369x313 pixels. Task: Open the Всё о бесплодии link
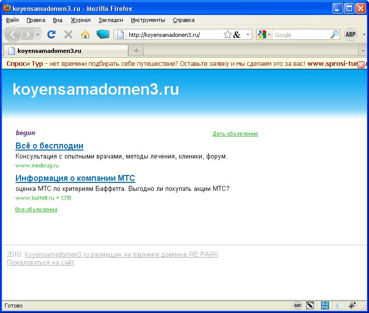coord(49,146)
